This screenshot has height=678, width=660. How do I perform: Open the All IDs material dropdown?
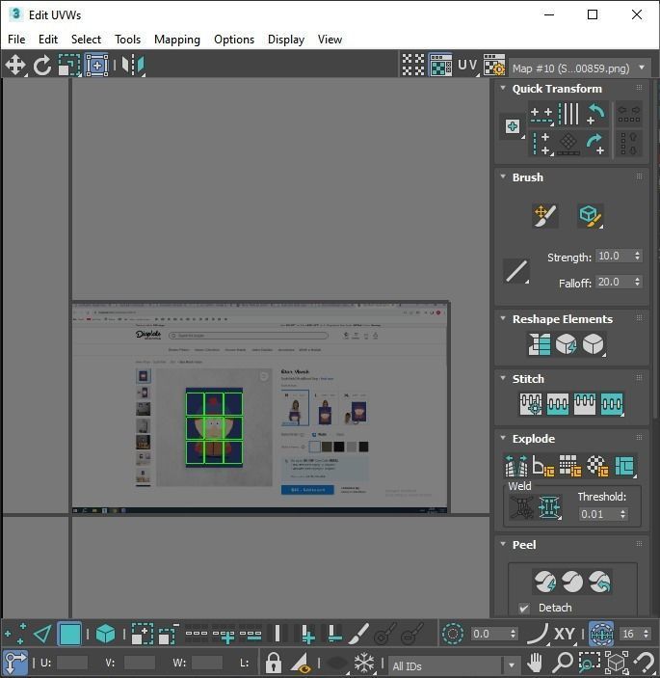point(454,665)
